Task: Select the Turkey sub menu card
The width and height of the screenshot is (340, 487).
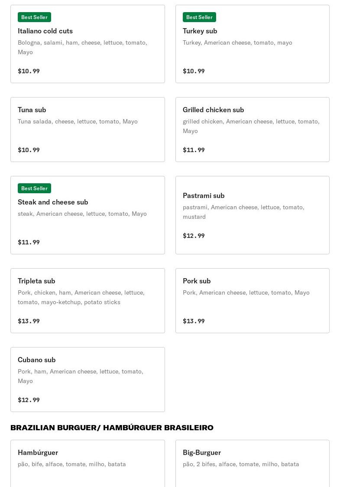Action: point(252,44)
